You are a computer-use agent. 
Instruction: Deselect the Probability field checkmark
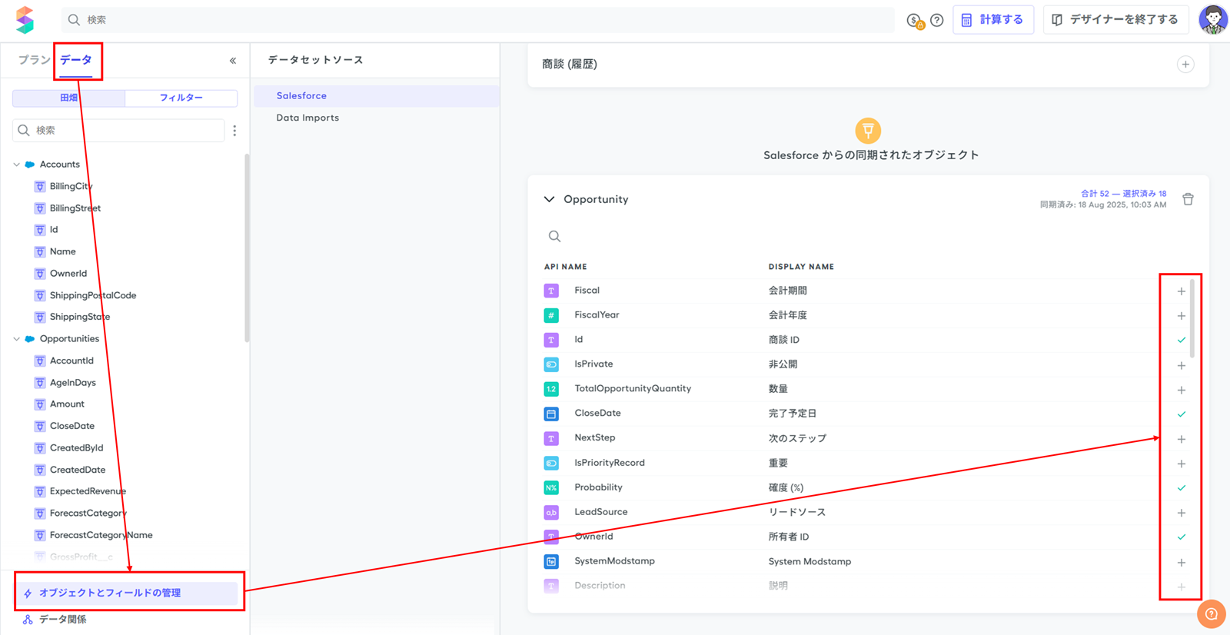pos(1182,488)
